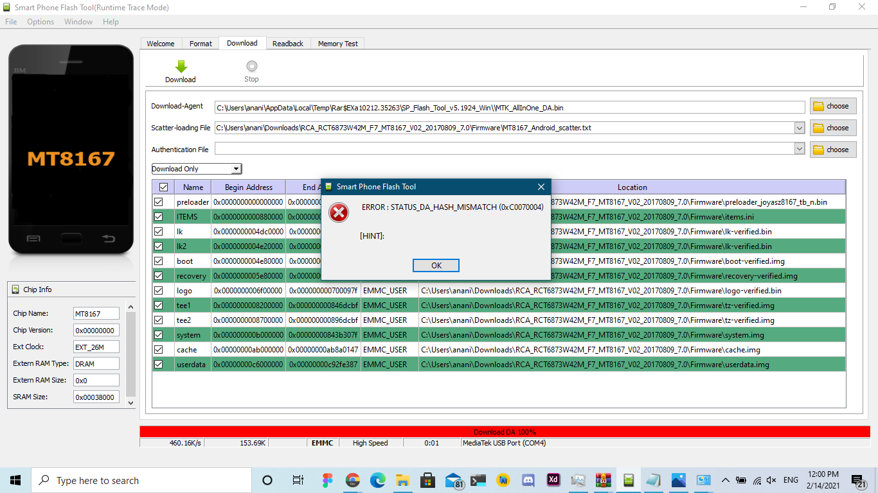The image size is (878, 493).
Task: Open WinRAR from the taskbar
Action: point(603,480)
